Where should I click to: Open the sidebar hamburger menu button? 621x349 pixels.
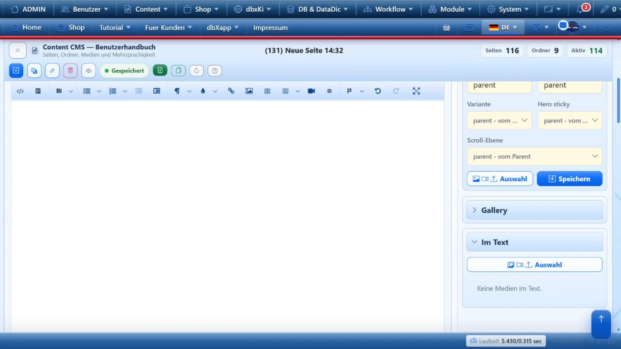(x=17, y=50)
